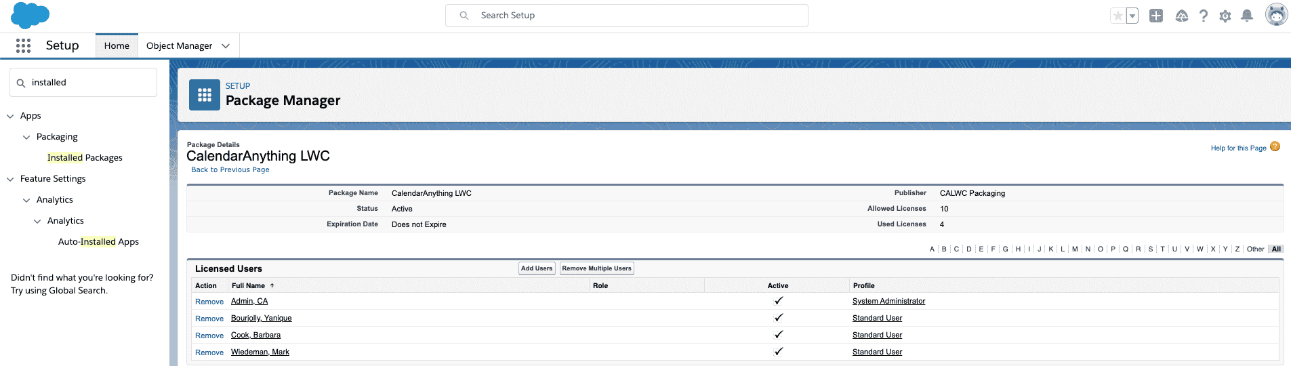The width and height of the screenshot is (1291, 366).
Task: Switch to the Home tab
Action: click(117, 45)
